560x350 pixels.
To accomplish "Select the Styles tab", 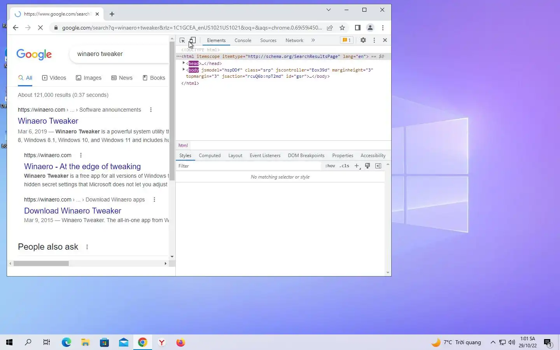I will click(x=185, y=156).
